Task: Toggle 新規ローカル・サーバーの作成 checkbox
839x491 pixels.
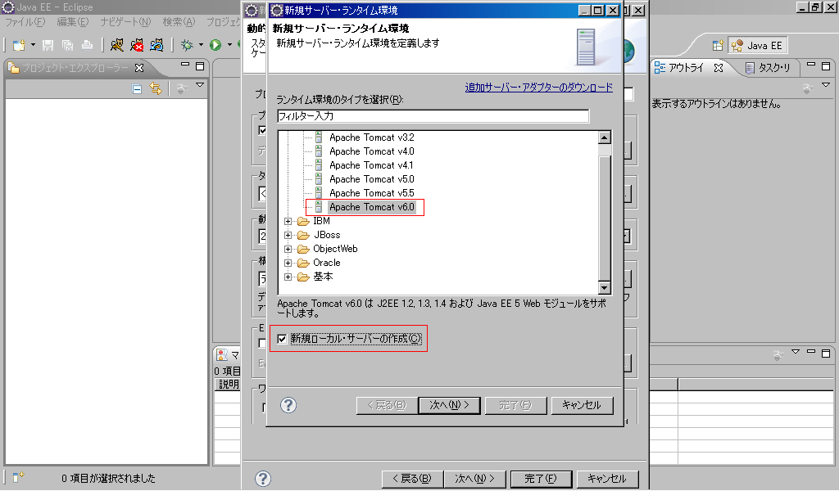Action: click(282, 339)
